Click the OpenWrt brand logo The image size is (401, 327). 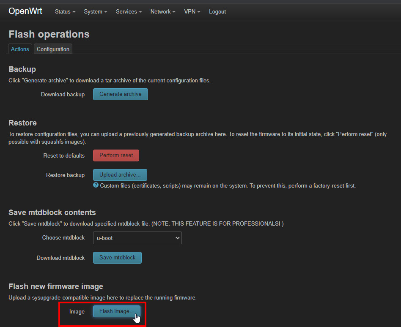coord(25,11)
